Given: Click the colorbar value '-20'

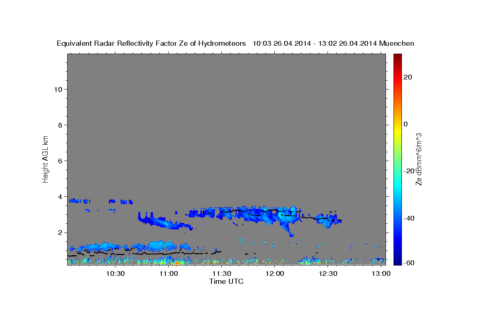Looking at the screenshot, I should [x=409, y=171].
